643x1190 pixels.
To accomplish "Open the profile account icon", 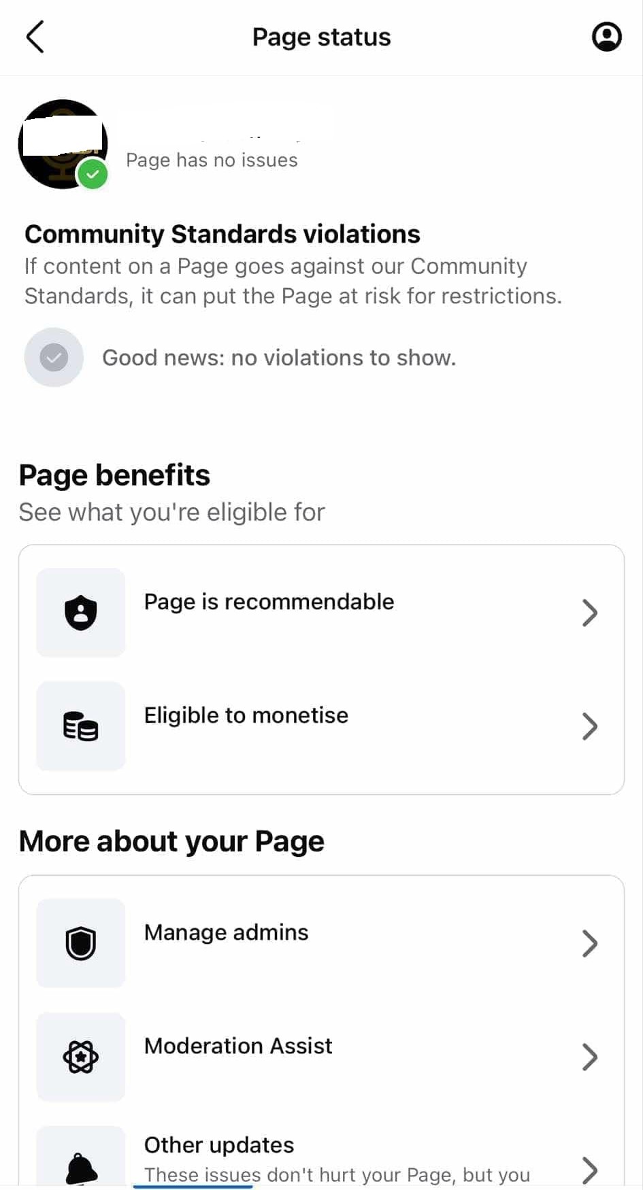I will coord(606,37).
